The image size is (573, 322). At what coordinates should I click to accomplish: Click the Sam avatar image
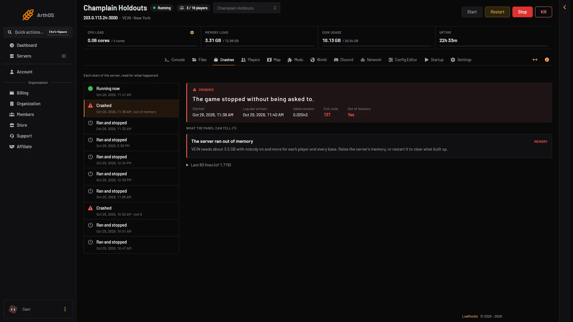tap(13, 309)
